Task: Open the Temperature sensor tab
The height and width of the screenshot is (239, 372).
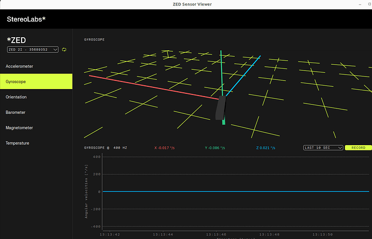Action: coord(17,143)
